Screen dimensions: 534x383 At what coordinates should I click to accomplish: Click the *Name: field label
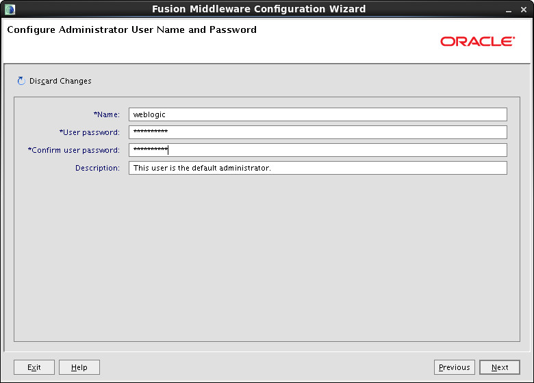107,114
